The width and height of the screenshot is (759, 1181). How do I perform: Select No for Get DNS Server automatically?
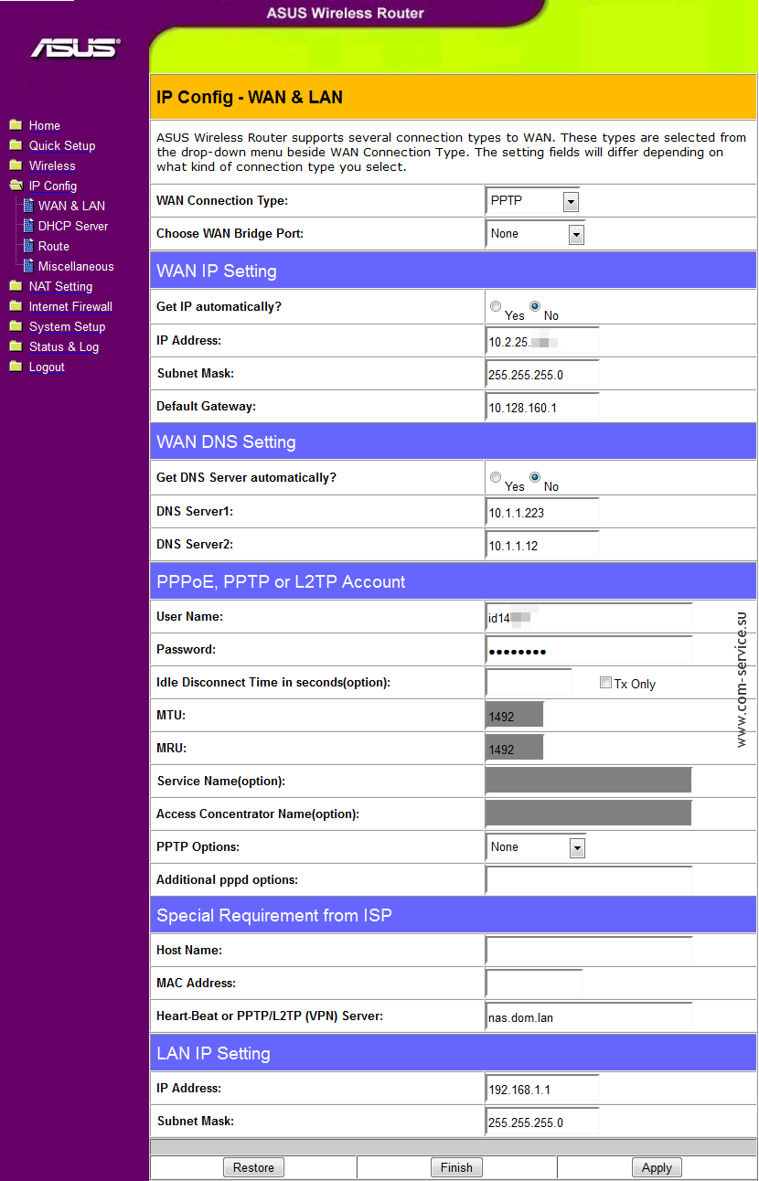[535, 477]
